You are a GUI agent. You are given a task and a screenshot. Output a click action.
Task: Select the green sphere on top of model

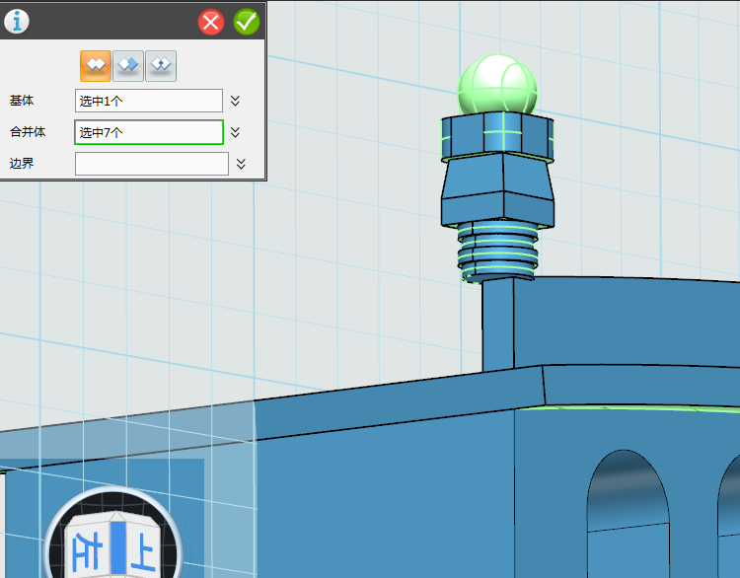click(497, 85)
